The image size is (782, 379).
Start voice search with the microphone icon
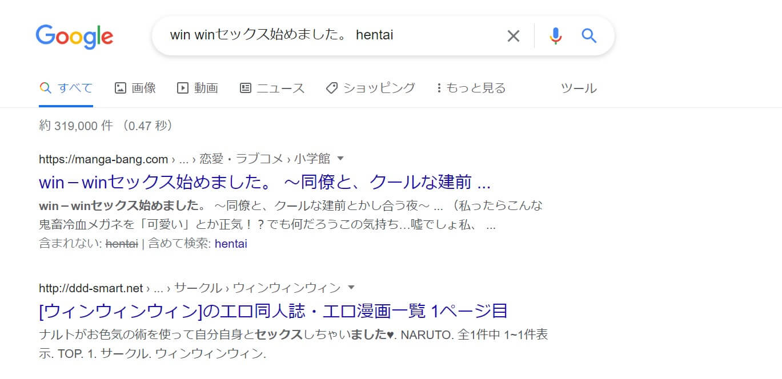point(555,36)
